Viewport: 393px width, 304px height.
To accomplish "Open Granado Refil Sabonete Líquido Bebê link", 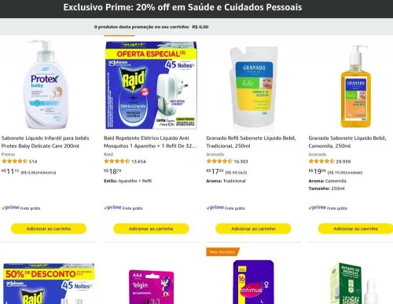I will (x=251, y=142).
